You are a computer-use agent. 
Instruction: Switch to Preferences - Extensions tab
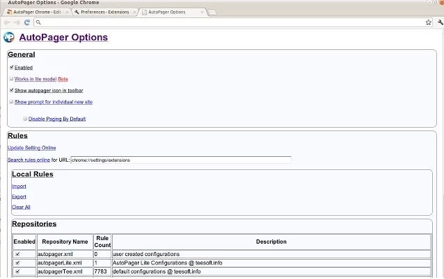(105, 12)
